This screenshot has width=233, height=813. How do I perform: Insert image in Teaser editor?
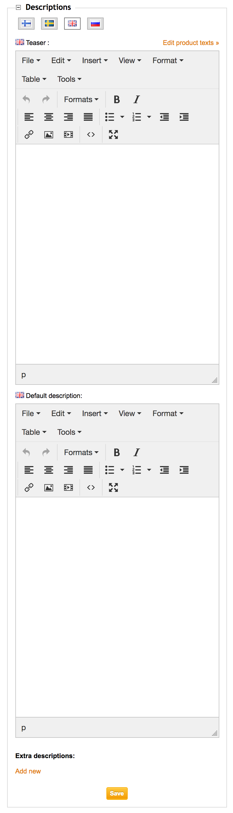[x=49, y=134]
